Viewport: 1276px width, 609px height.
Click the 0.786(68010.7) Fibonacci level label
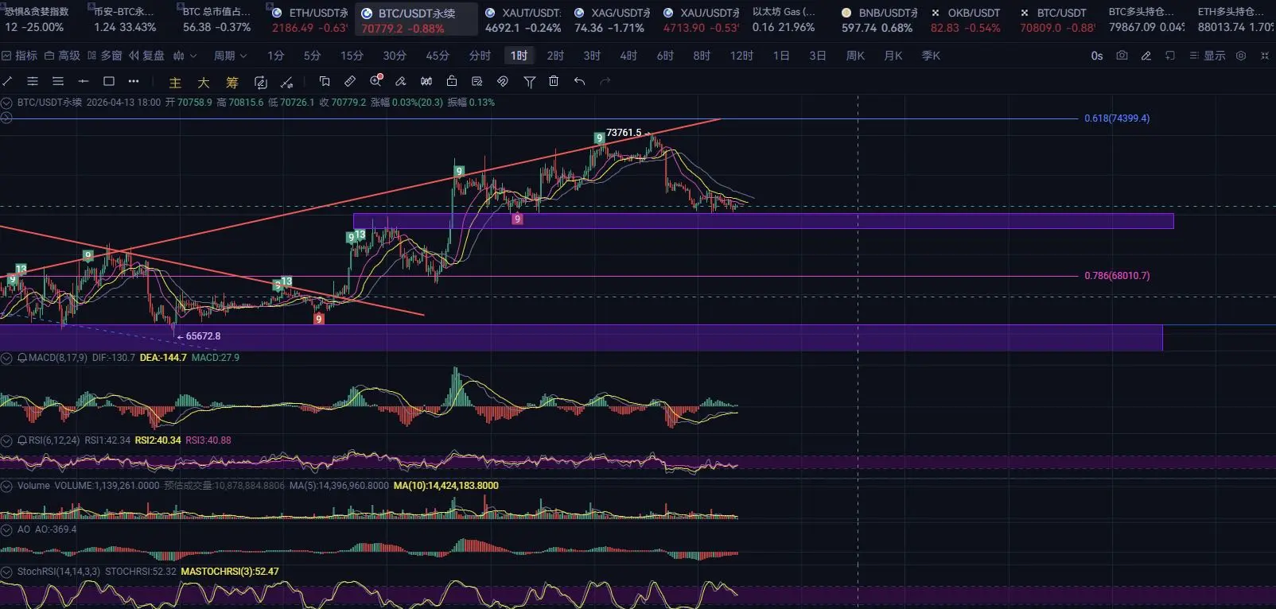pyautogui.click(x=1117, y=276)
